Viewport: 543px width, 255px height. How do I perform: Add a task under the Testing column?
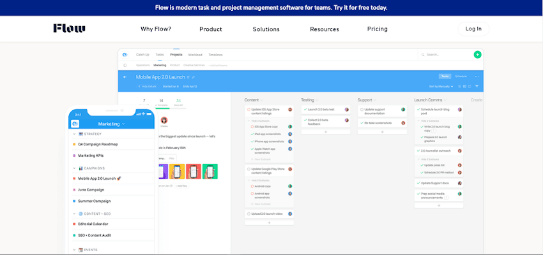point(326,132)
